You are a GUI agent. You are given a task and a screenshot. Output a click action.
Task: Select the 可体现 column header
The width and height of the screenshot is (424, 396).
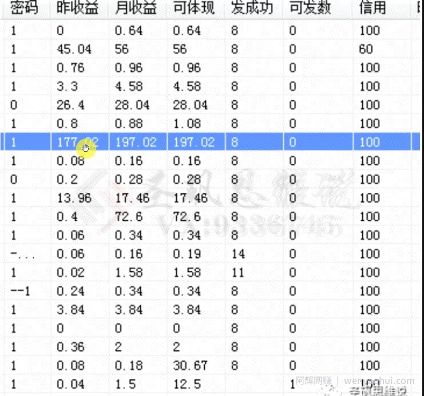click(194, 7)
